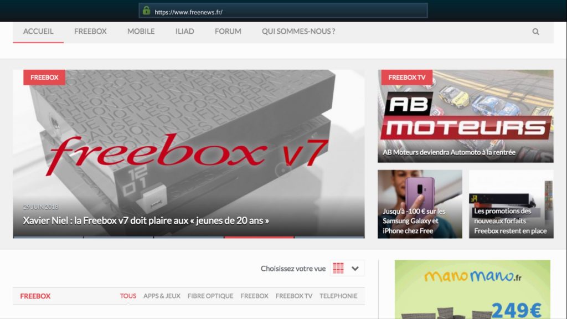This screenshot has width=567, height=319.
Task: Select the FIBRE OPTIQUE filter tab
Action: (210, 296)
